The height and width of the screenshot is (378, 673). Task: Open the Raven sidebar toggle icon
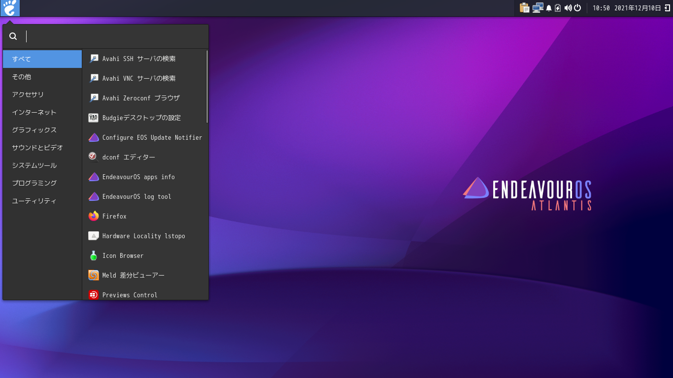click(x=668, y=8)
